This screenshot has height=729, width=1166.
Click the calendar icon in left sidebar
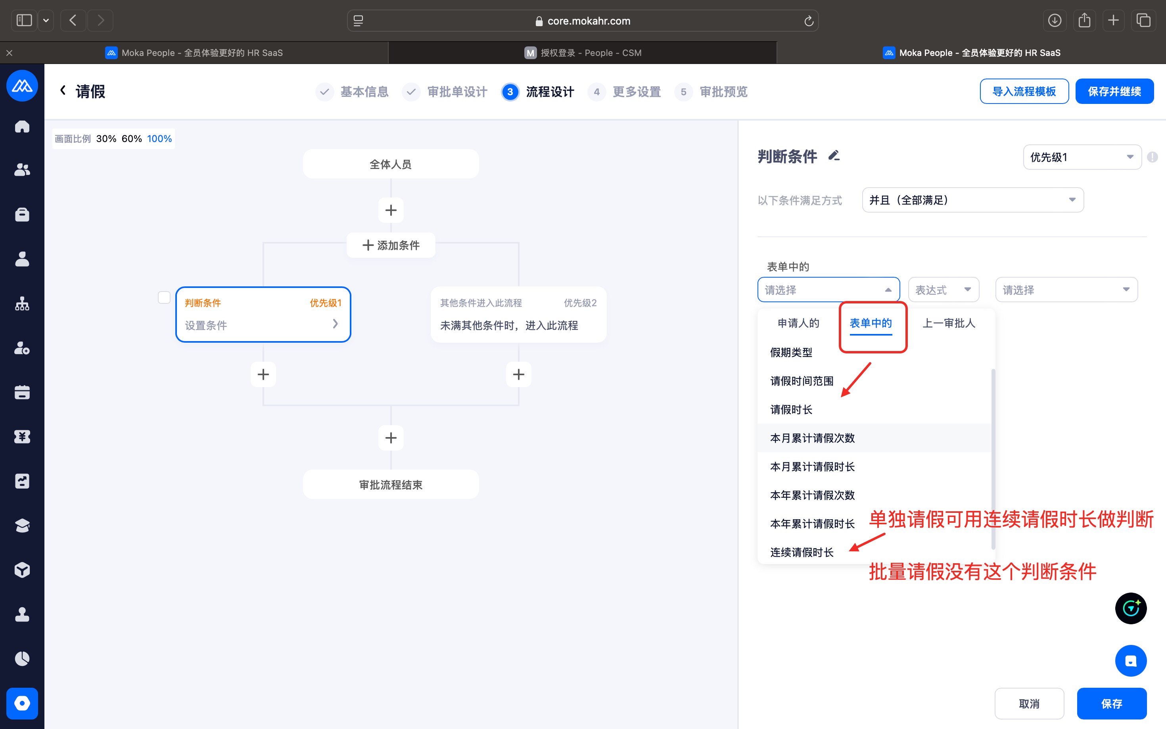[x=22, y=393]
